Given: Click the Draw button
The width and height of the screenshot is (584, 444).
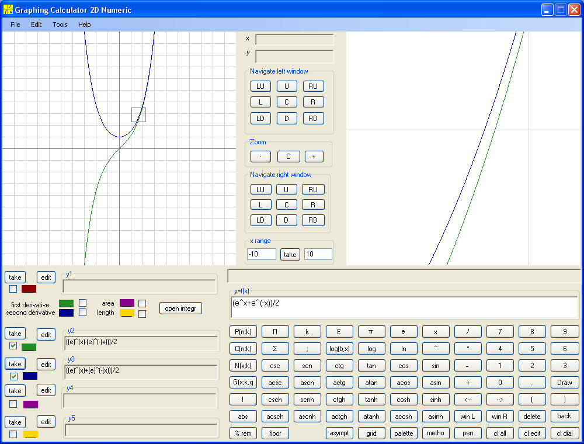Looking at the screenshot, I should (565, 383).
